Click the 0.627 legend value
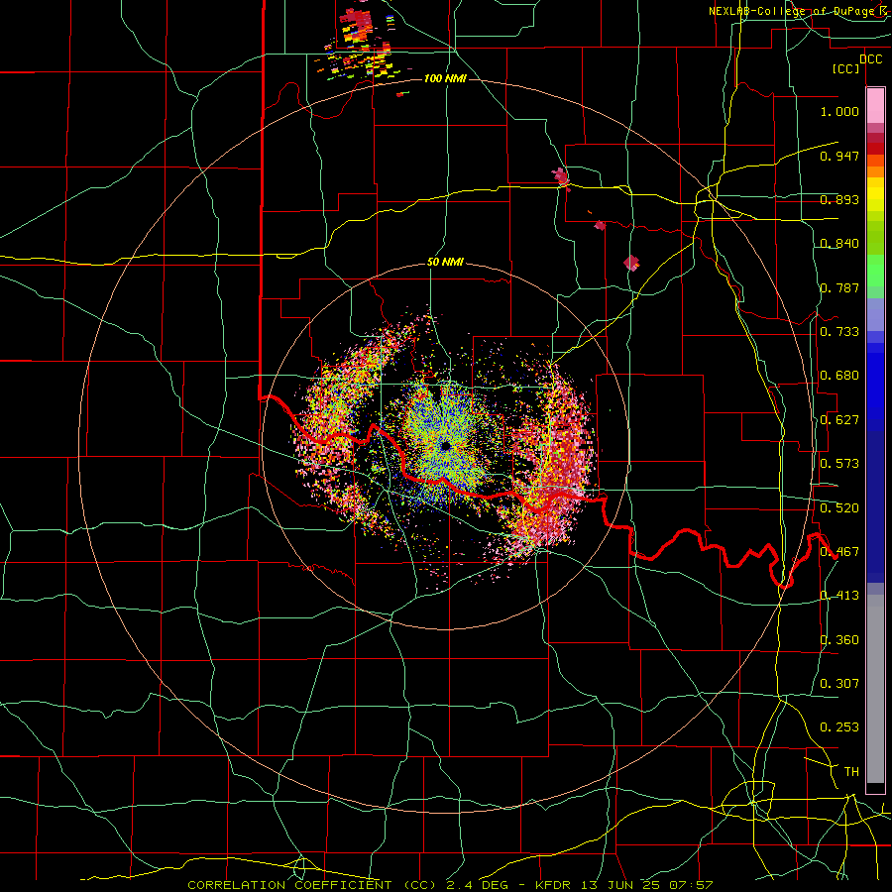The width and height of the screenshot is (892, 892). pos(839,420)
